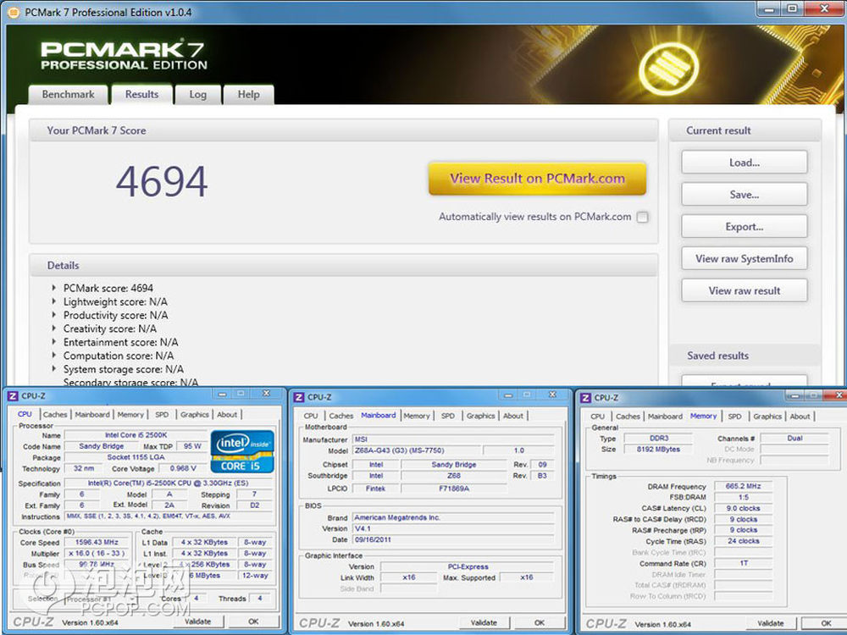Screen dimensions: 847x635
Task: Expand the Productivity score row
Action: pos(53,315)
